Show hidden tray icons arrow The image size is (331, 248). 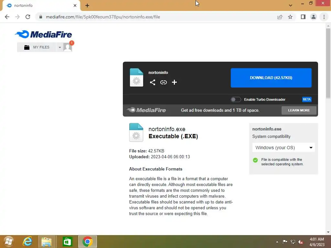(277, 242)
